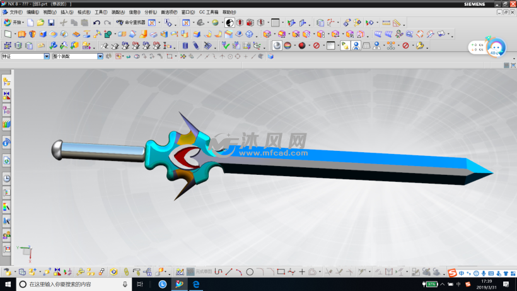This screenshot has width=517, height=291.
Task: Click the red sphere color icon
Action: pyautogui.click(x=302, y=45)
